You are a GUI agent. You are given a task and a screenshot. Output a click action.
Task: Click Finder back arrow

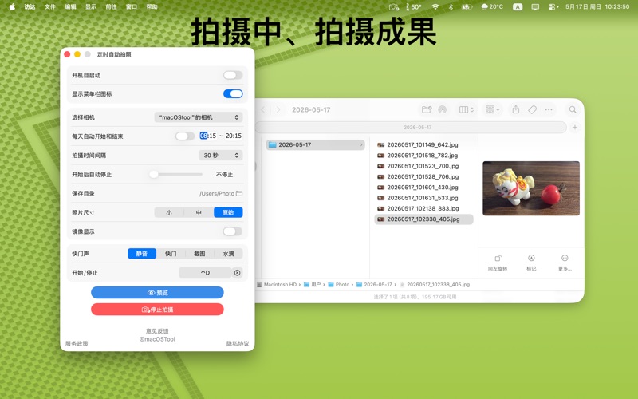[263, 109]
